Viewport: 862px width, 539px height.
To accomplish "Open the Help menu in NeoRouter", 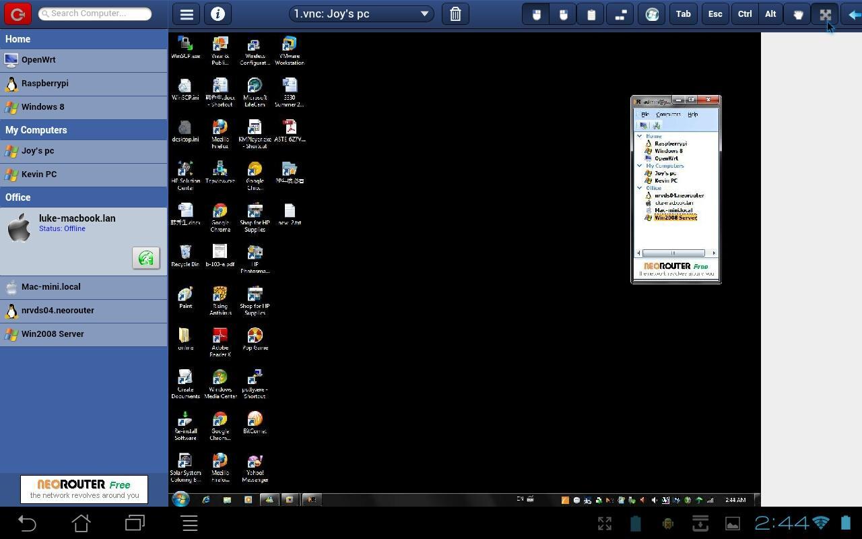I will pos(692,114).
